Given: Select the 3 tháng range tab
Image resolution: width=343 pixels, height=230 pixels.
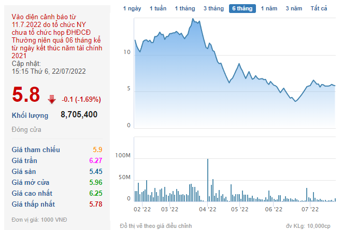Looking at the screenshot, I should 213,9.
